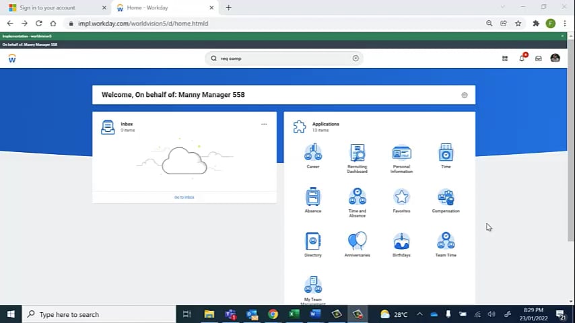Click the Applications heading text
This screenshot has height=323, width=575.
tap(326, 124)
